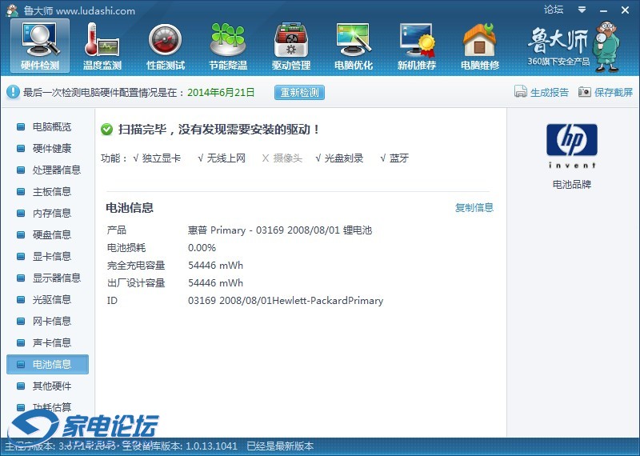Open the 论坛 forum link in title bar
Viewport: 640px width, 456px height.
click(x=554, y=10)
